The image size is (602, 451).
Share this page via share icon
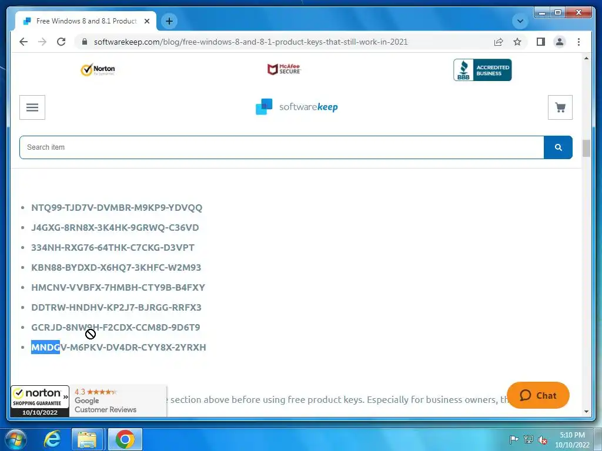pyautogui.click(x=499, y=42)
